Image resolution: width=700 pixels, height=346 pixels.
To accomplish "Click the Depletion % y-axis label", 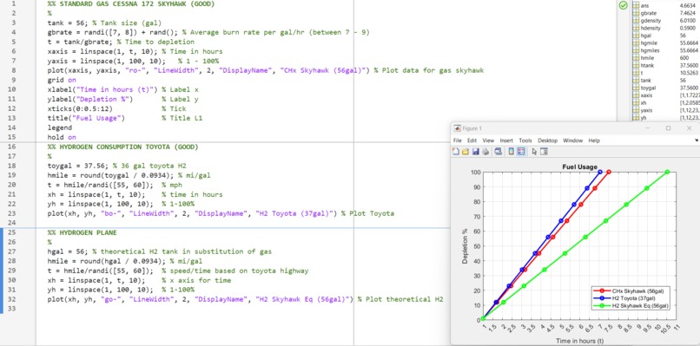I will pyautogui.click(x=465, y=245).
